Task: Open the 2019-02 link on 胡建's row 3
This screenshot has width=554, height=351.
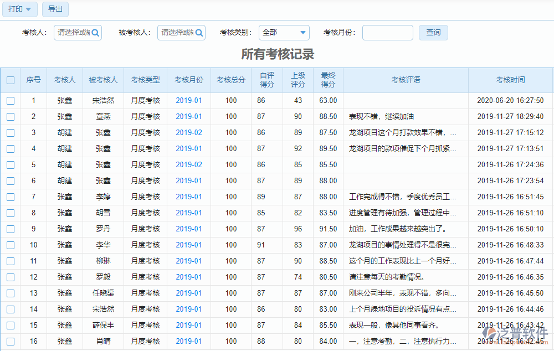Action: pos(188,132)
